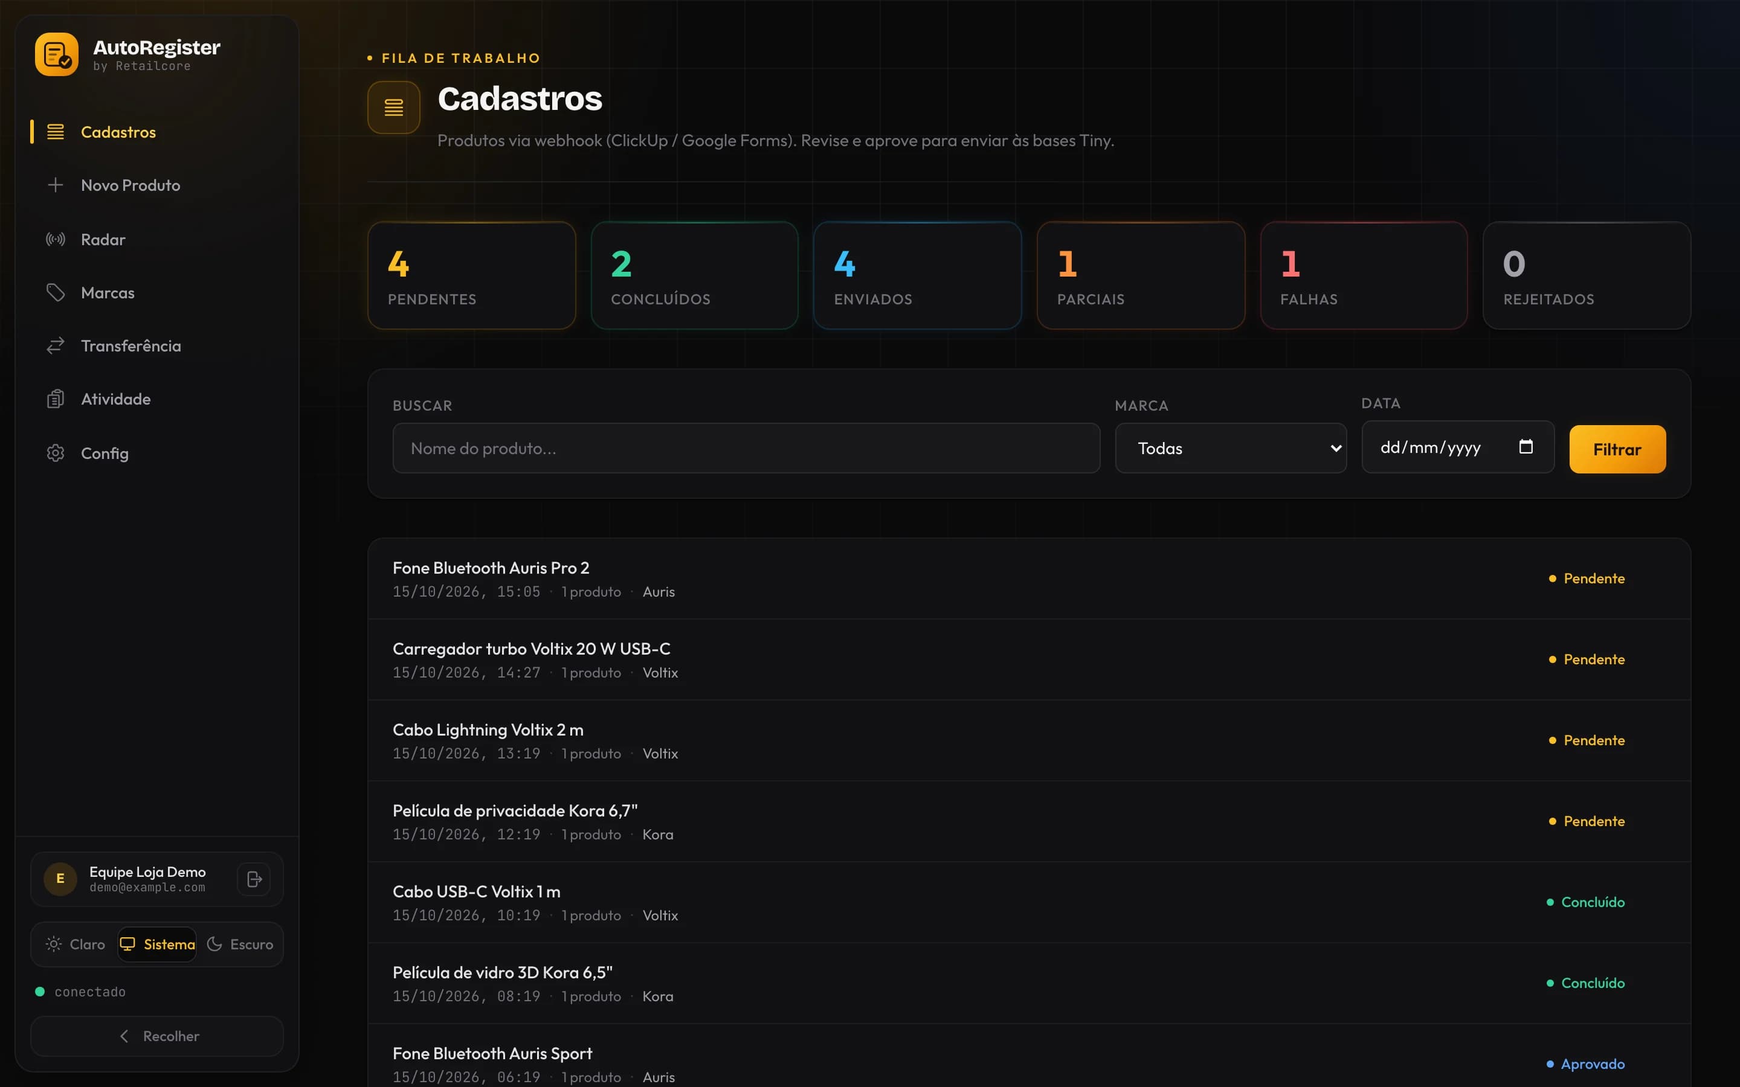Select the Concluídos stat card
The image size is (1740, 1087).
pos(695,275)
